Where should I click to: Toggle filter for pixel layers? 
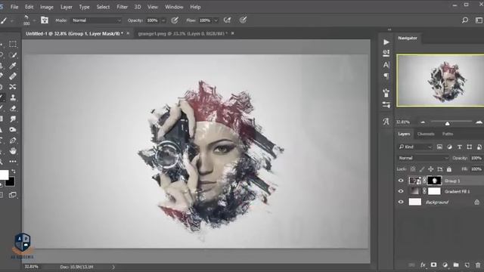point(439,147)
